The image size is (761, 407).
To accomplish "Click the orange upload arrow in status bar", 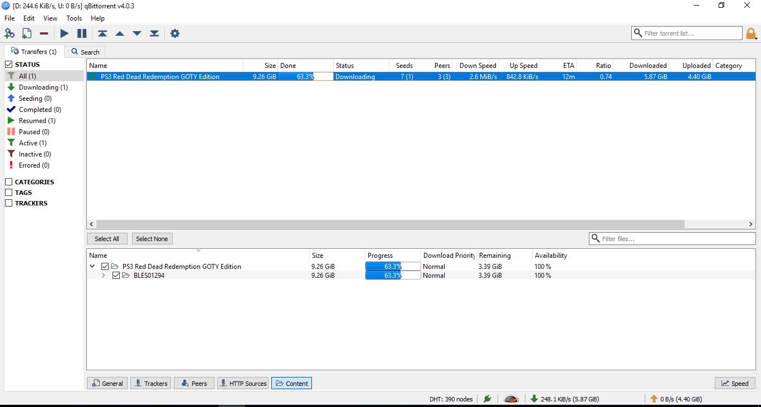I will tap(654, 399).
